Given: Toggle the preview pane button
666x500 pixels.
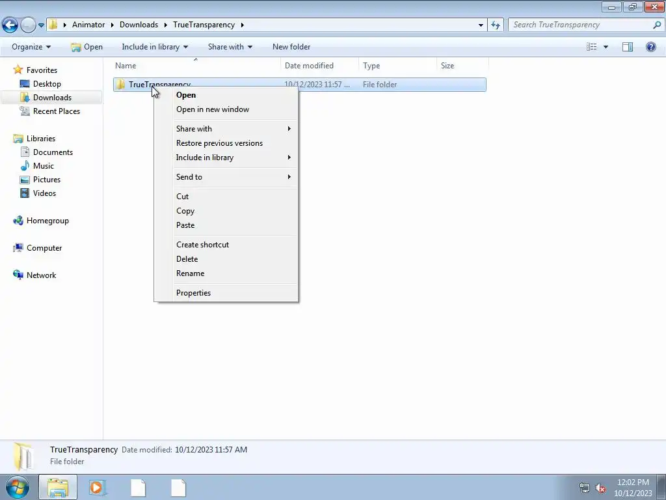Looking at the screenshot, I should 628,47.
